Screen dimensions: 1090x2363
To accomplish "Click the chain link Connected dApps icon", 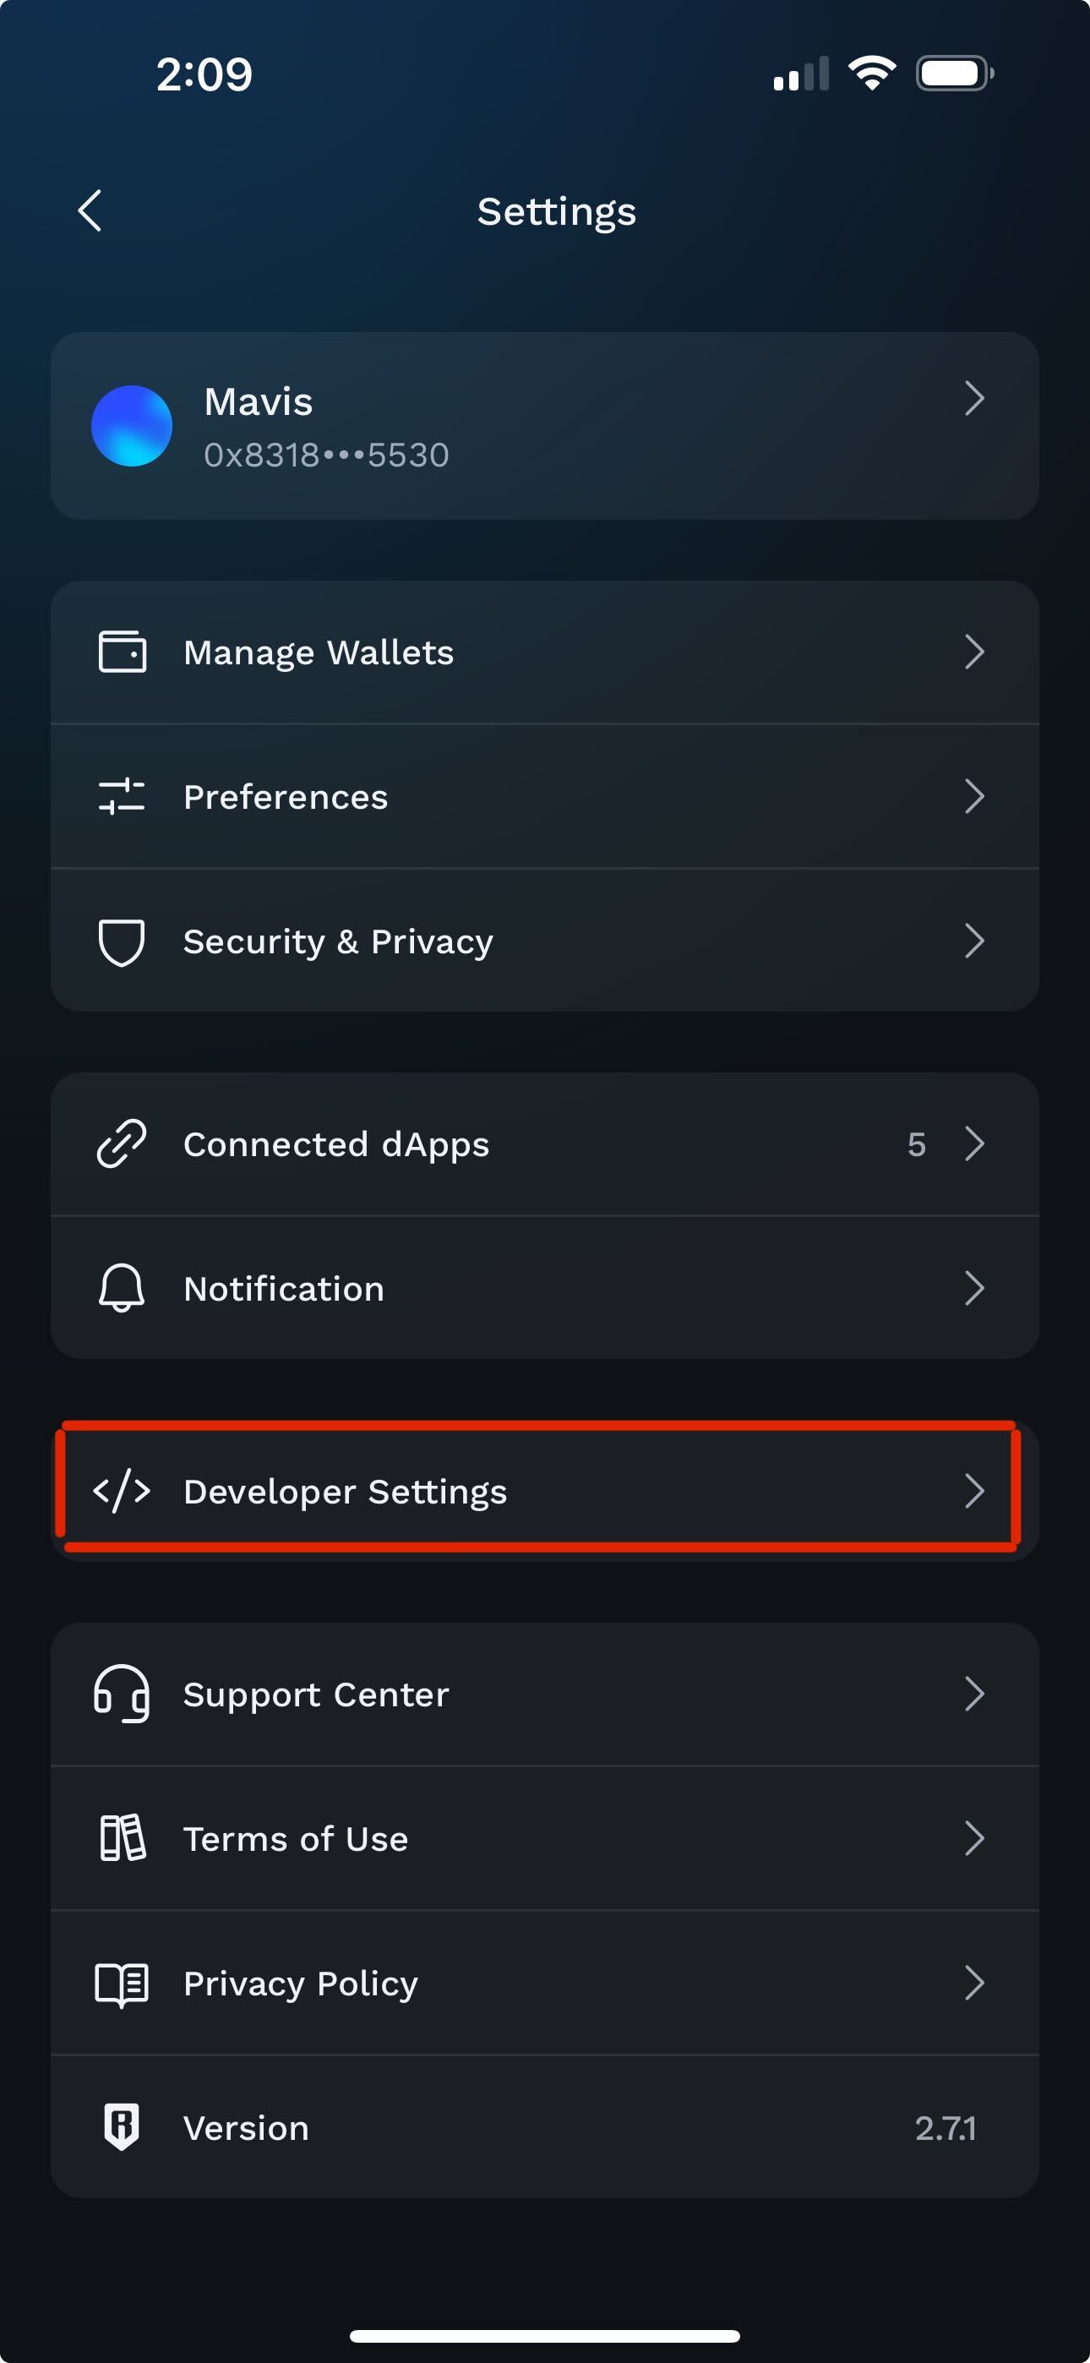I will click(122, 1143).
